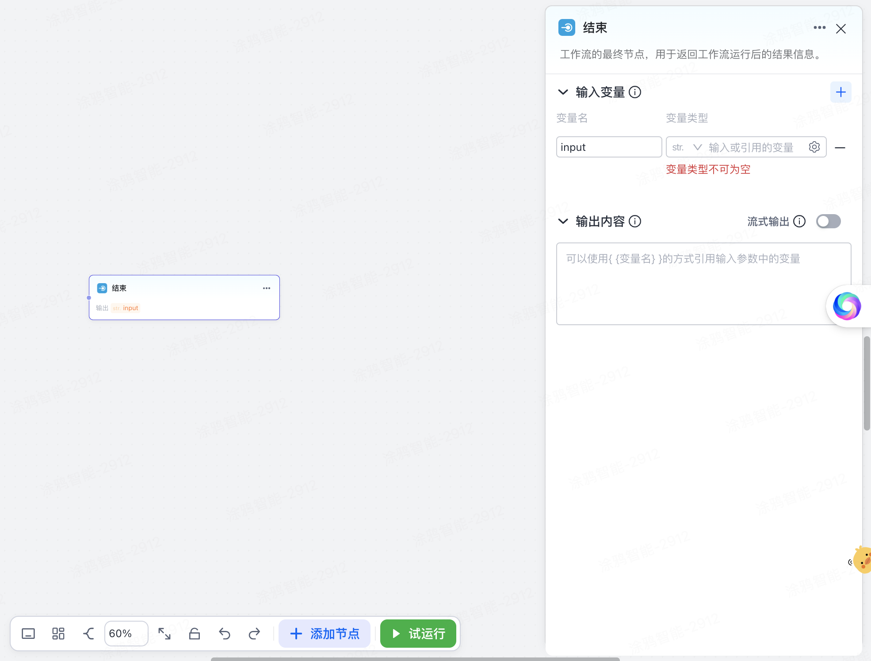Screen dimensions: 871x661
Task: Toggle the canvas lock icon
Action: pyautogui.click(x=195, y=634)
